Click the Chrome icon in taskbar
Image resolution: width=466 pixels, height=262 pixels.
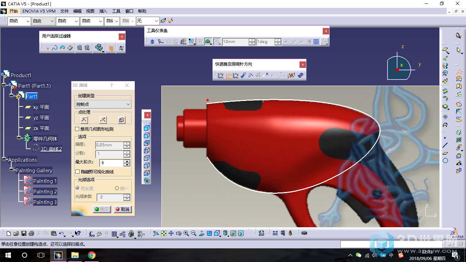91,255
